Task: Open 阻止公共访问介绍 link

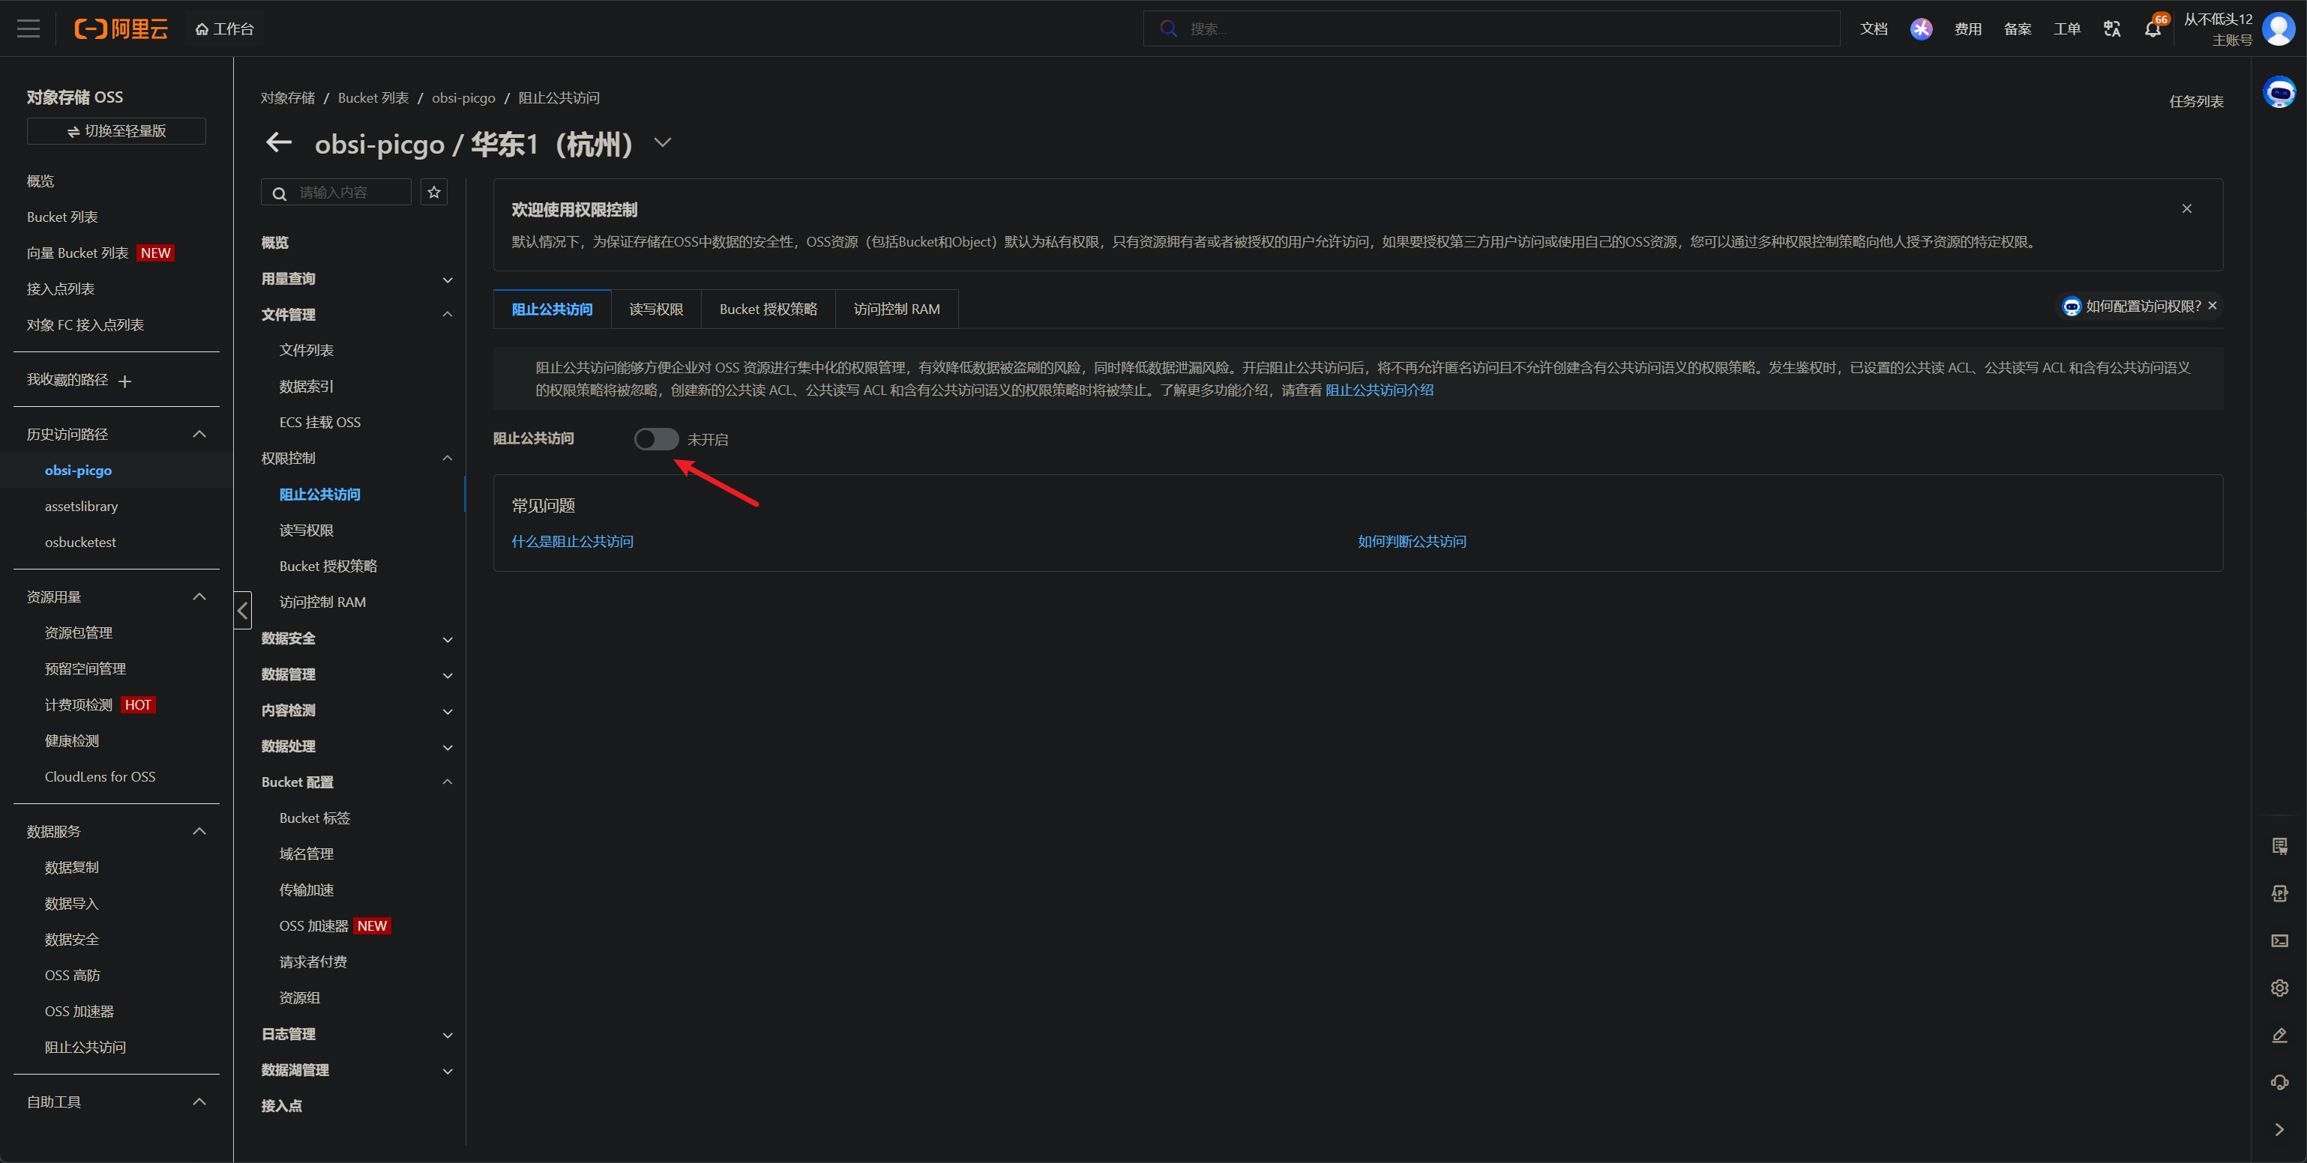Action: (x=1380, y=390)
